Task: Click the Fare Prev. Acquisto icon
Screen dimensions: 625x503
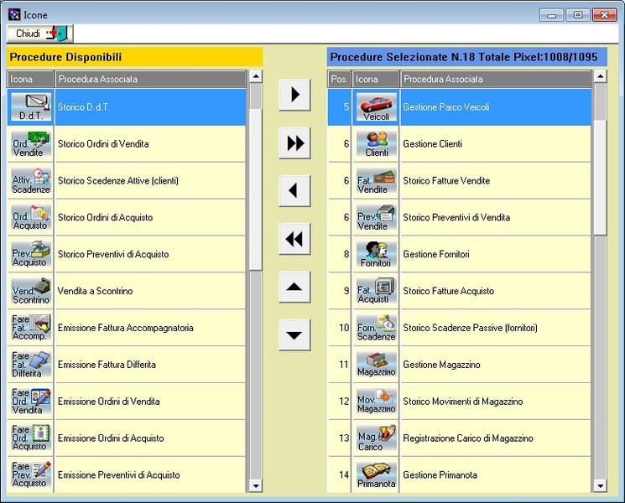Action: pos(31,474)
